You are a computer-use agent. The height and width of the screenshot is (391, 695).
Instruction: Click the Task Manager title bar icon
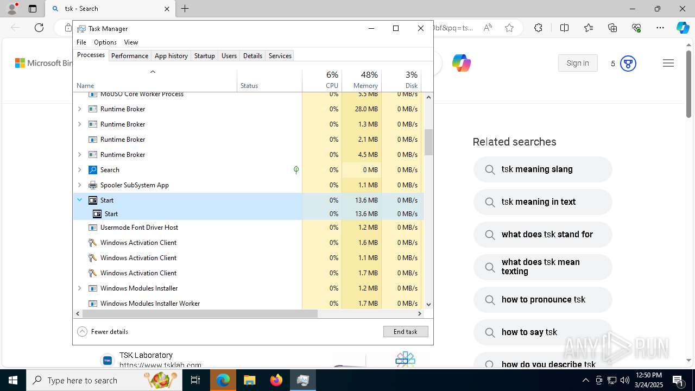pyautogui.click(x=81, y=29)
